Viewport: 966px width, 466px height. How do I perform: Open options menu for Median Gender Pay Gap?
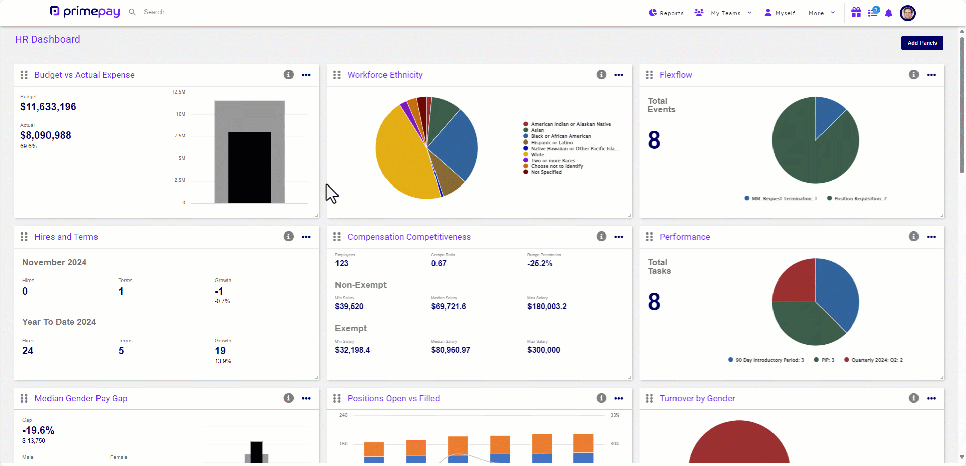(x=306, y=398)
